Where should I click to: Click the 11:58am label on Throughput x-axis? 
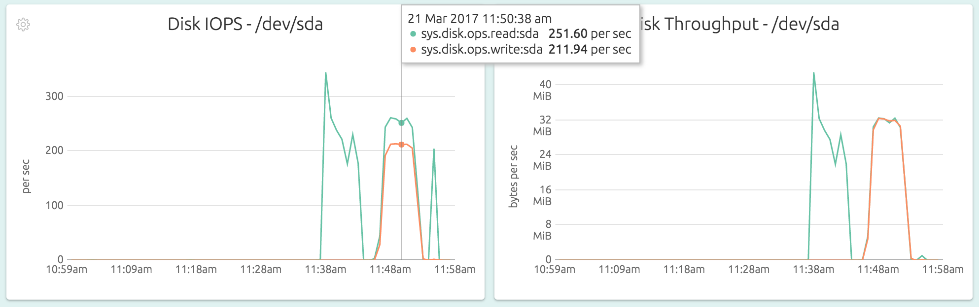click(x=943, y=270)
